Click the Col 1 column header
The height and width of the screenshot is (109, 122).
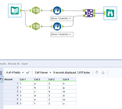pyautogui.click(x=26, y=79)
